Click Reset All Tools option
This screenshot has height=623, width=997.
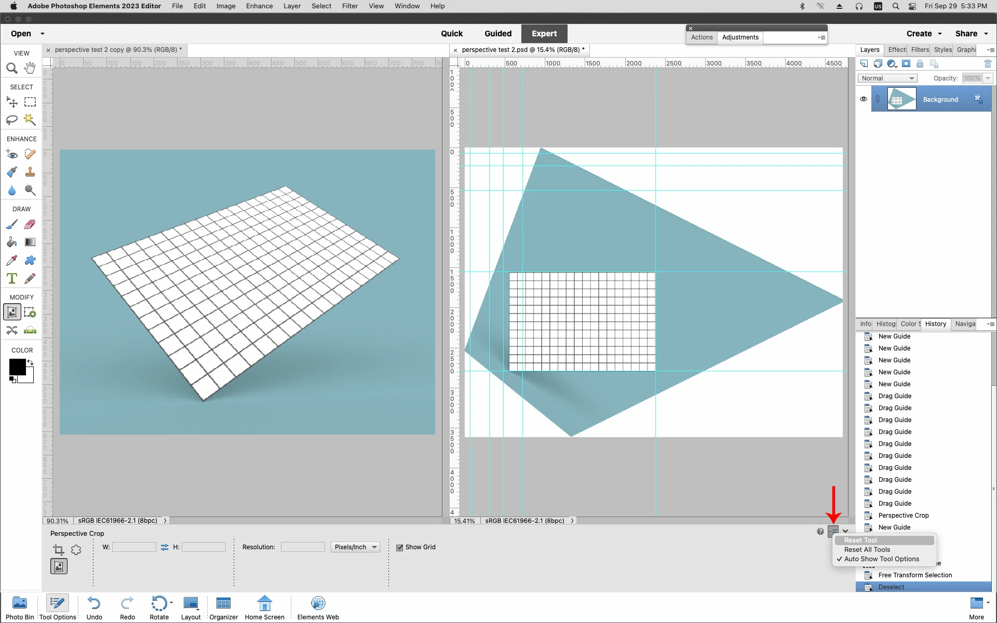coord(867,550)
